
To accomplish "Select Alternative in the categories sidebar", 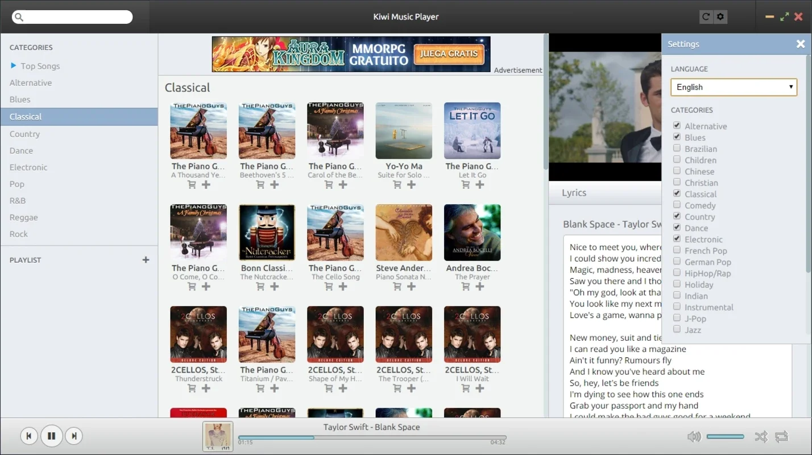I will pos(31,82).
